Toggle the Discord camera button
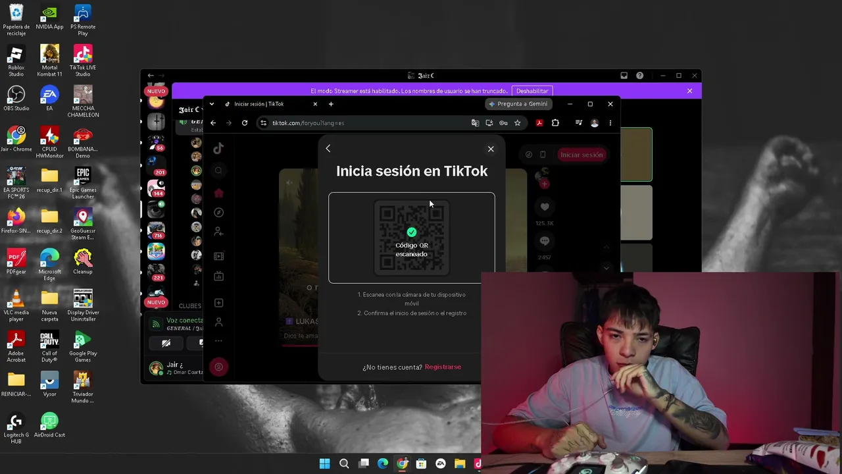The width and height of the screenshot is (842, 474). pyautogui.click(x=166, y=343)
